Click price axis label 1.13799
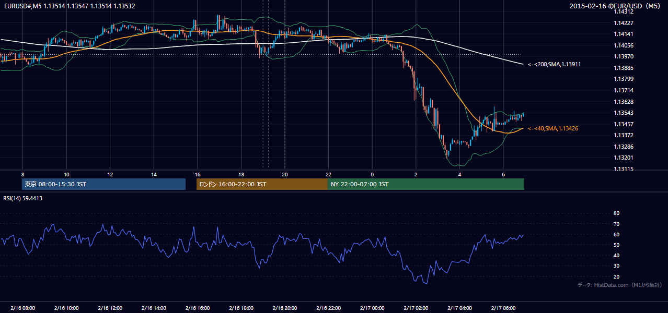Screen dimensions: 668x313 [x=624, y=79]
